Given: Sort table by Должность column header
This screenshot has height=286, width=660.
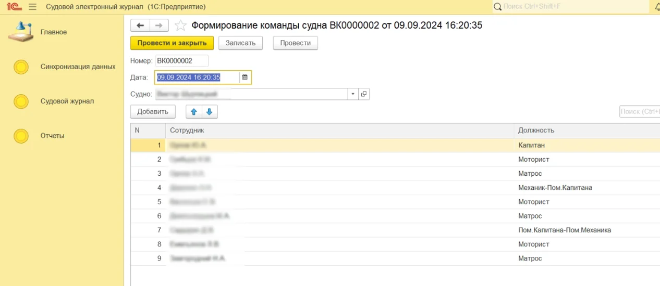Looking at the screenshot, I should pyautogui.click(x=536, y=131).
